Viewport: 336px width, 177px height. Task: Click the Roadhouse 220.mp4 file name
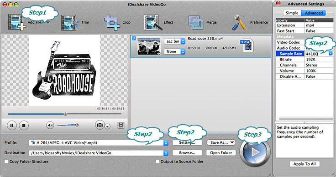205,39
